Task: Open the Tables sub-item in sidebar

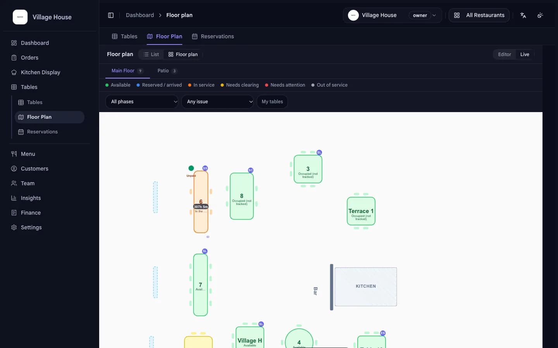Action: click(50, 102)
